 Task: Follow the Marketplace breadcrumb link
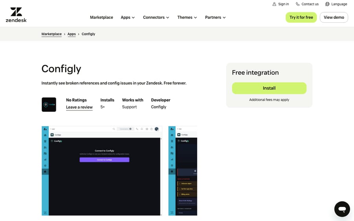[52, 34]
